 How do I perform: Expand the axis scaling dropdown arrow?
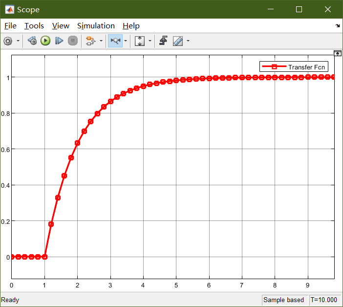pos(150,41)
